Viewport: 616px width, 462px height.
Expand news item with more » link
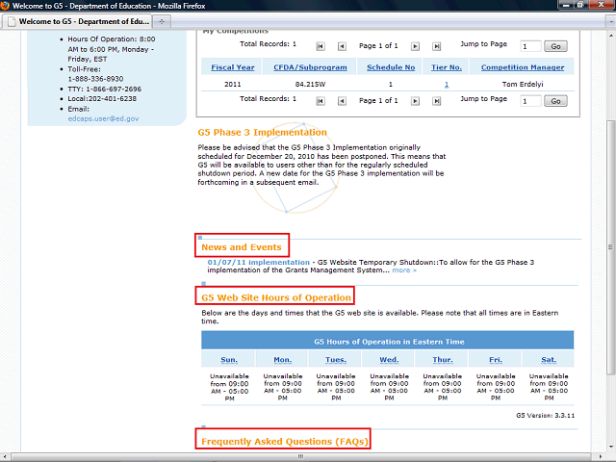coord(404,270)
